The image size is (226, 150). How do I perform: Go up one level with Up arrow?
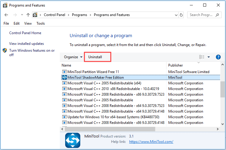tap(28, 15)
